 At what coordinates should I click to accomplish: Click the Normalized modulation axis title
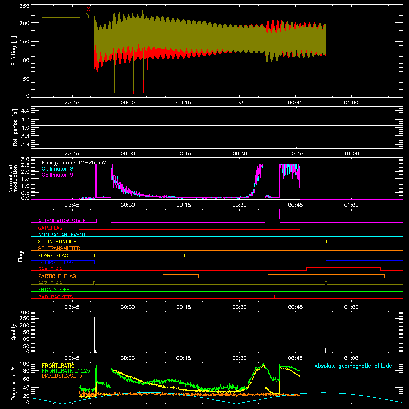(x=13, y=178)
